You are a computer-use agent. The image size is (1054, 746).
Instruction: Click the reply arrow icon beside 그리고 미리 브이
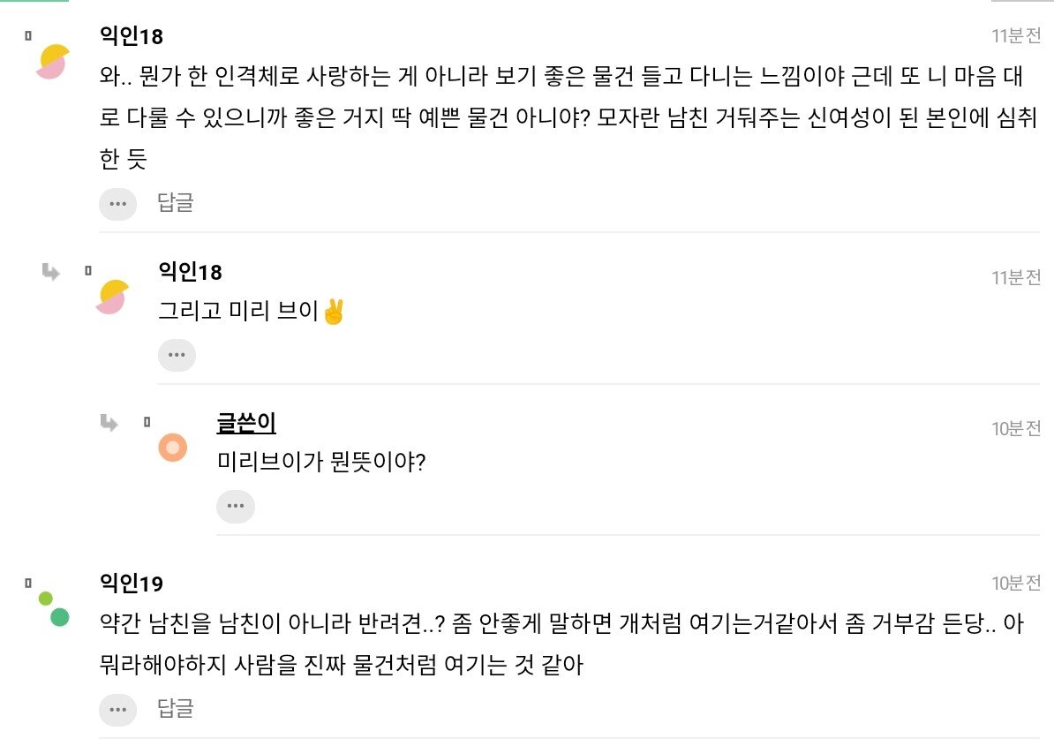(x=50, y=272)
